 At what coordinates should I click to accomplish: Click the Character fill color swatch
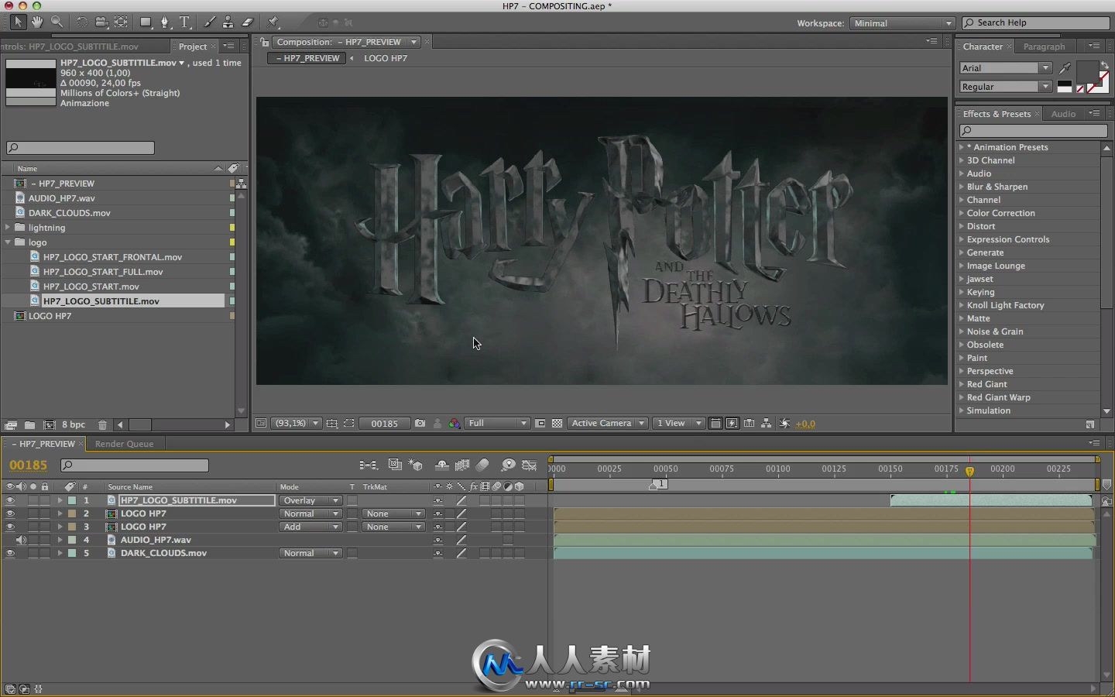(1086, 72)
